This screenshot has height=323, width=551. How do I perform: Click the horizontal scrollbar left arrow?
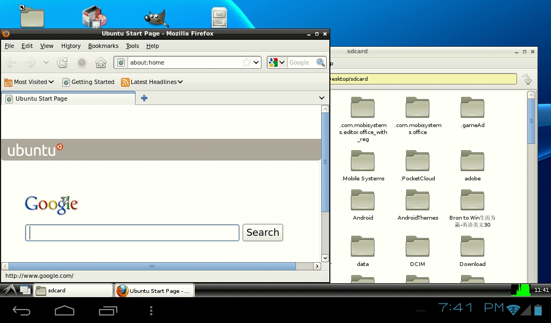5,266
